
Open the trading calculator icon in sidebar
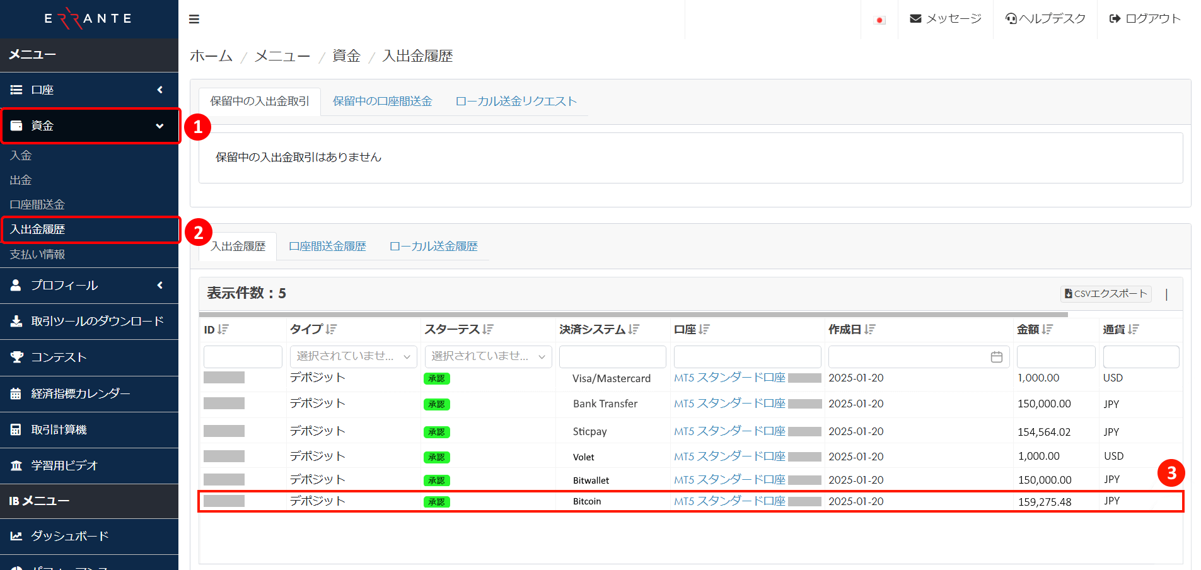pyautogui.click(x=16, y=429)
